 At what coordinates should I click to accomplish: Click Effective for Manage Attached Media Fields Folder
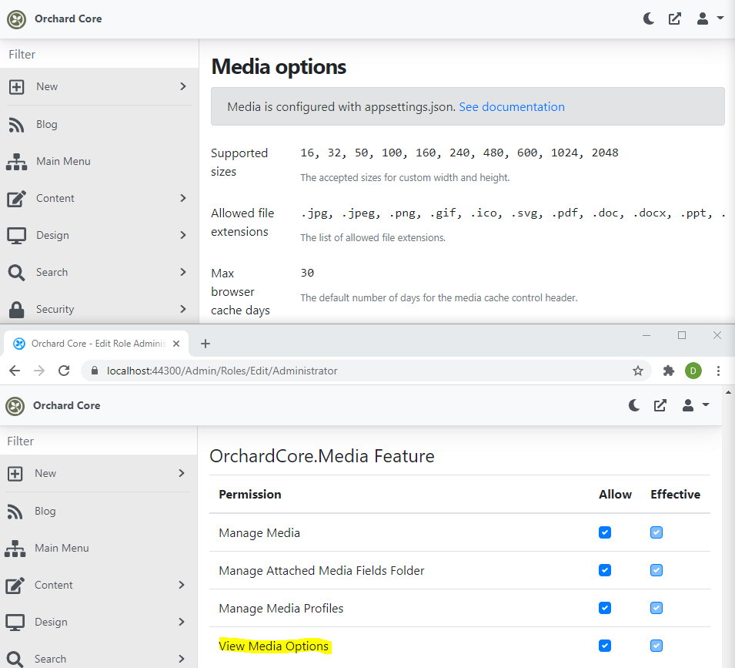tap(656, 570)
